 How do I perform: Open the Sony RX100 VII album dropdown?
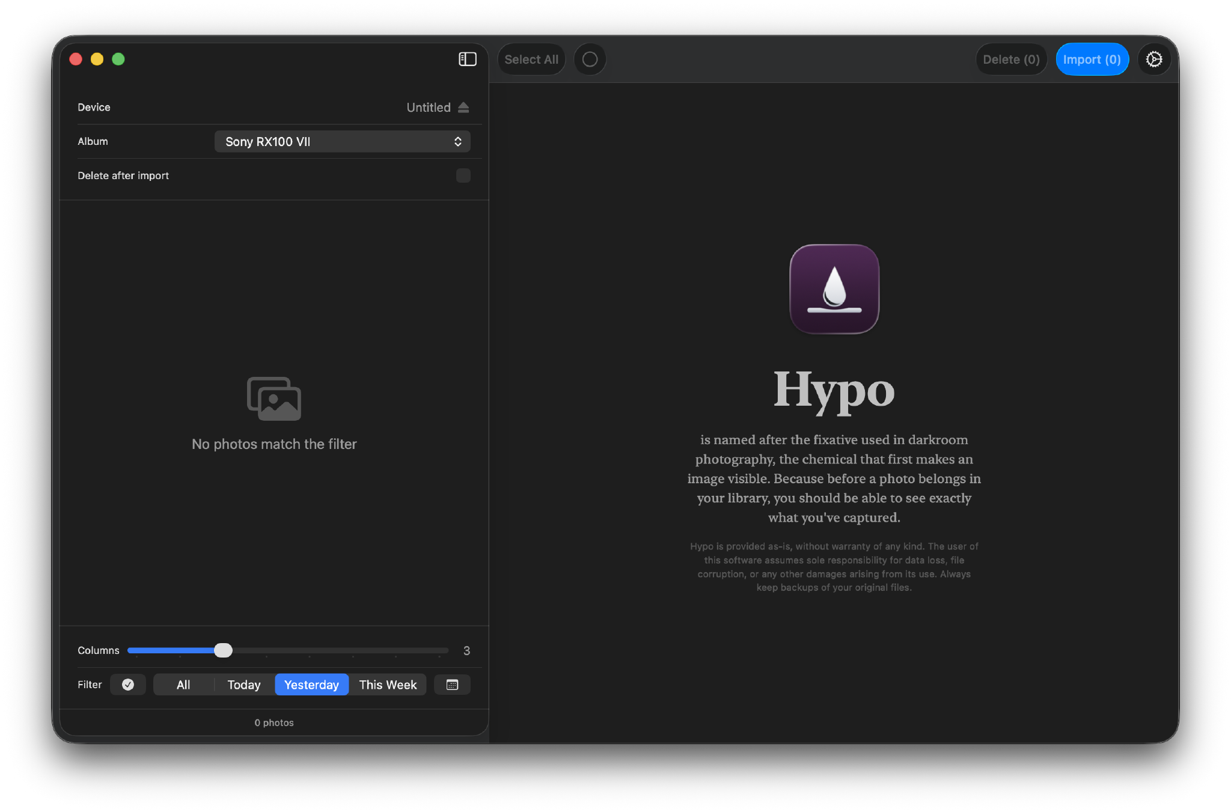click(x=342, y=141)
